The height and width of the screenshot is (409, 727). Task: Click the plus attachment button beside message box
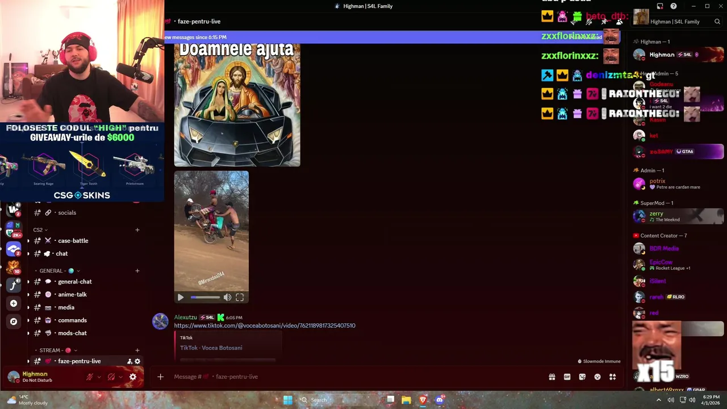pos(160,377)
